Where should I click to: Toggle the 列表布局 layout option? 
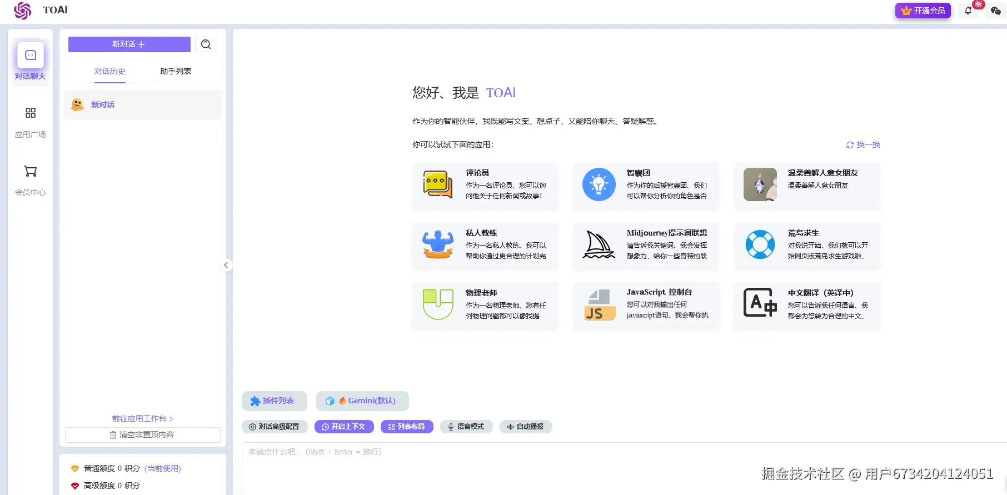407,427
